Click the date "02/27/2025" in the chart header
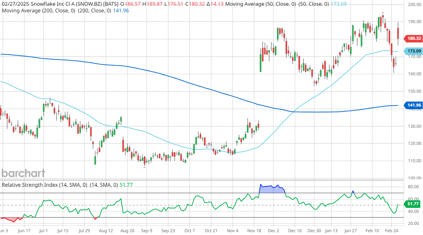Image resolution: width=423 pixels, height=235 pixels. click(16, 4)
